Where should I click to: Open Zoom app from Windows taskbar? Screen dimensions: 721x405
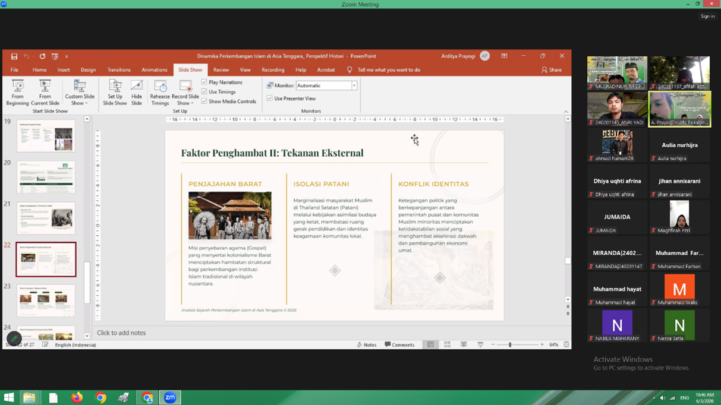point(170,397)
